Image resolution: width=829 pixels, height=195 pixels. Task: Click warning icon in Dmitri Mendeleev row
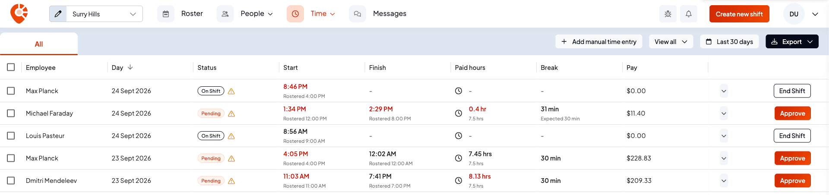(231, 181)
